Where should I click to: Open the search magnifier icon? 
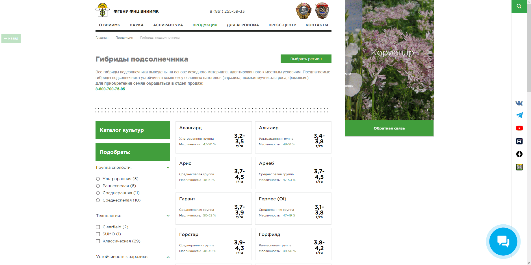519,6
